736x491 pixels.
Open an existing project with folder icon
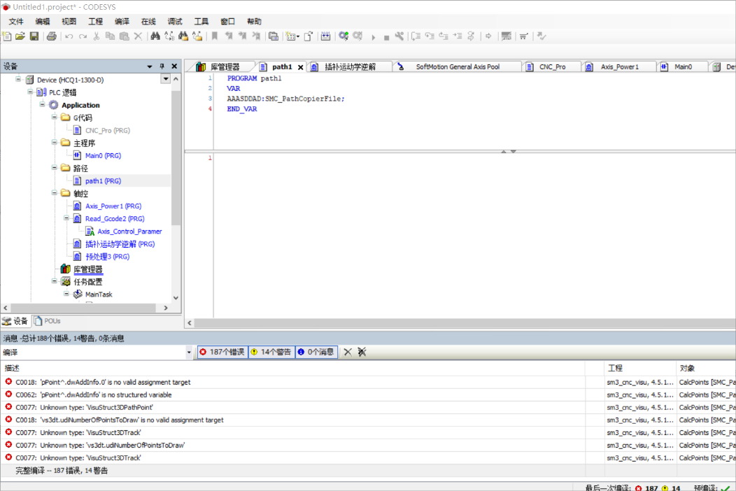[20, 36]
